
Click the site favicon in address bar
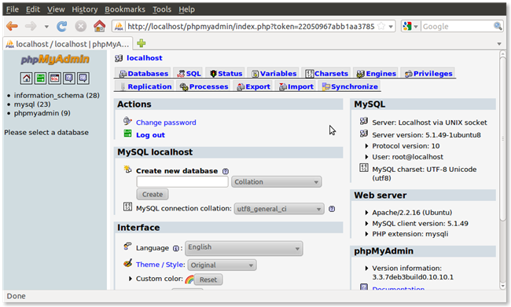[x=119, y=27]
